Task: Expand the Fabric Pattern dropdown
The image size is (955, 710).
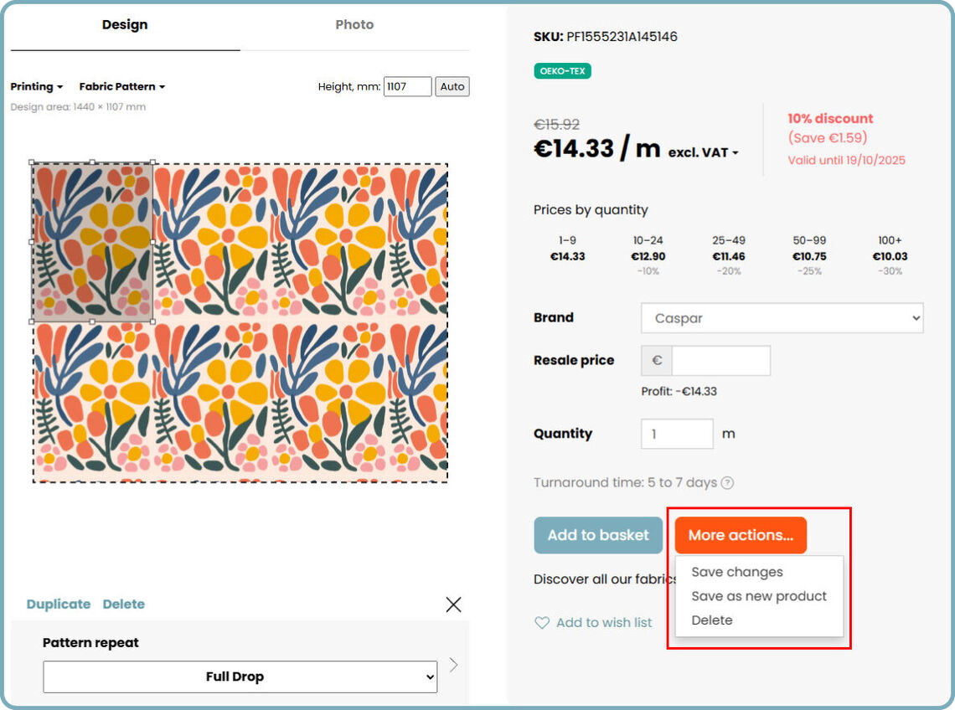Action: coord(121,86)
